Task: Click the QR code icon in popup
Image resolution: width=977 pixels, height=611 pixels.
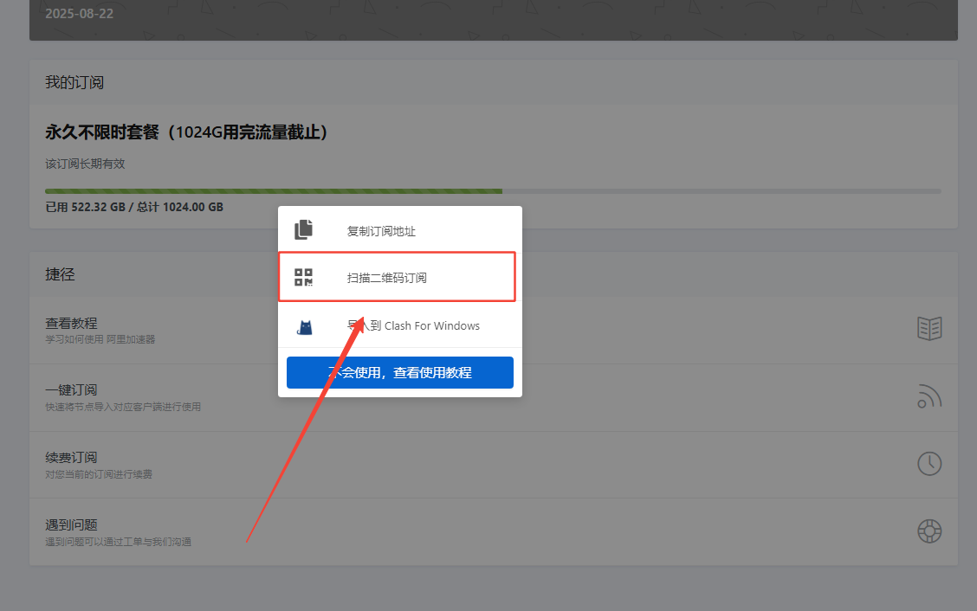Action: click(x=303, y=278)
